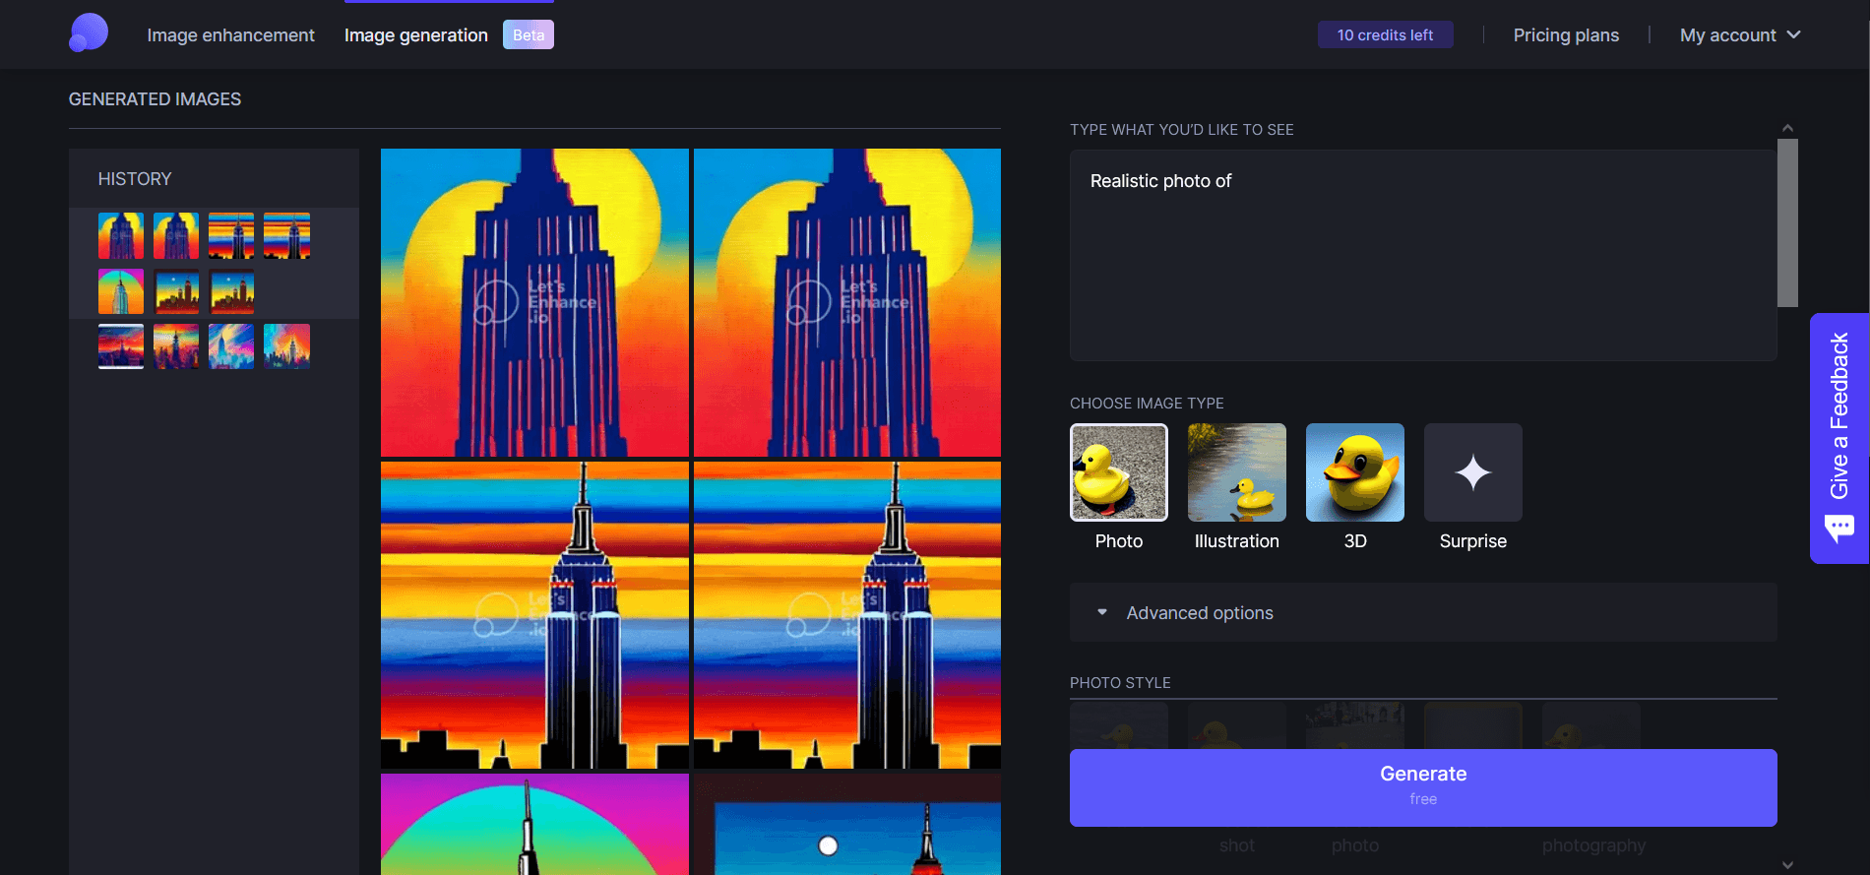Open the Give a Feedback chat icon
1870x875 pixels.
(1839, 529)
